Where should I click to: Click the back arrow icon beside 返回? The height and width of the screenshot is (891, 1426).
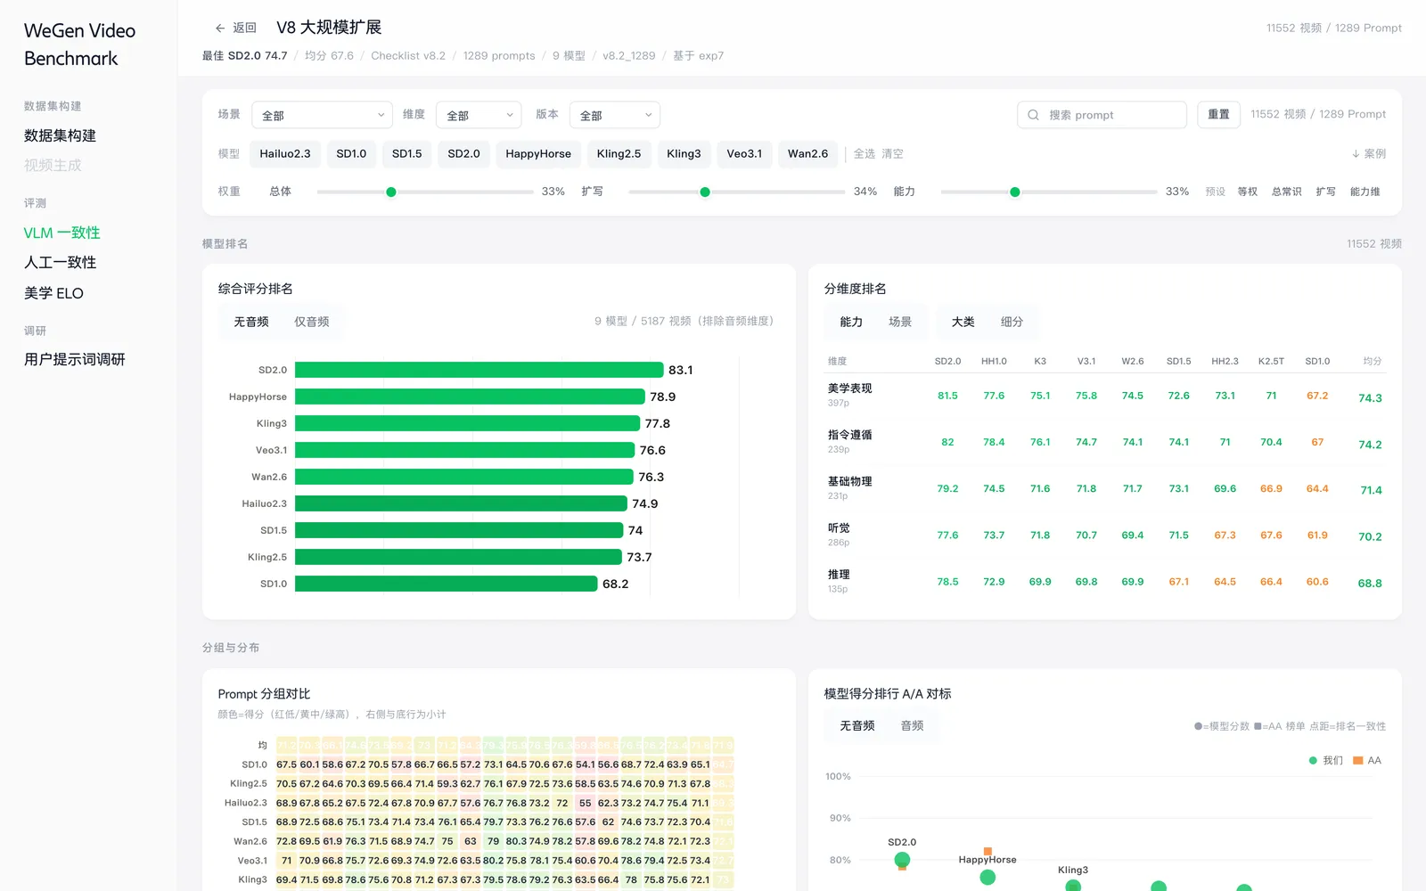pos(220,28)
